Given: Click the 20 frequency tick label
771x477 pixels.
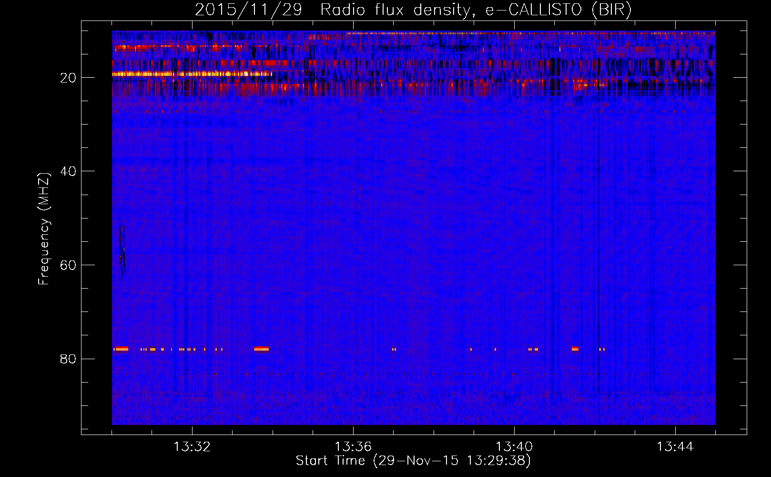Looking at the screenshot, I should click(69, 78).
